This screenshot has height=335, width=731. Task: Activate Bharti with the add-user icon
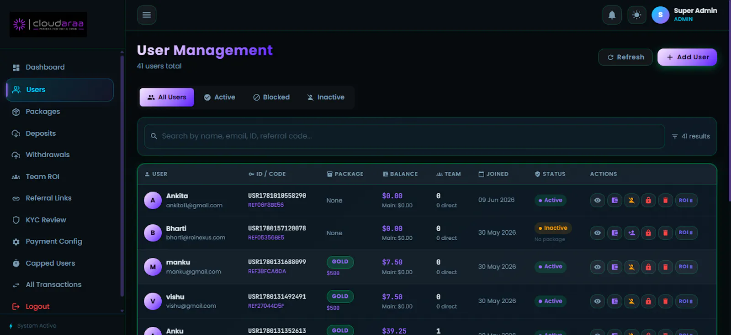click(631, 233)
